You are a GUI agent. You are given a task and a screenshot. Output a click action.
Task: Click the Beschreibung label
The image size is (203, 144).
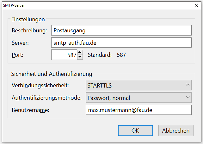pos(29,31)
